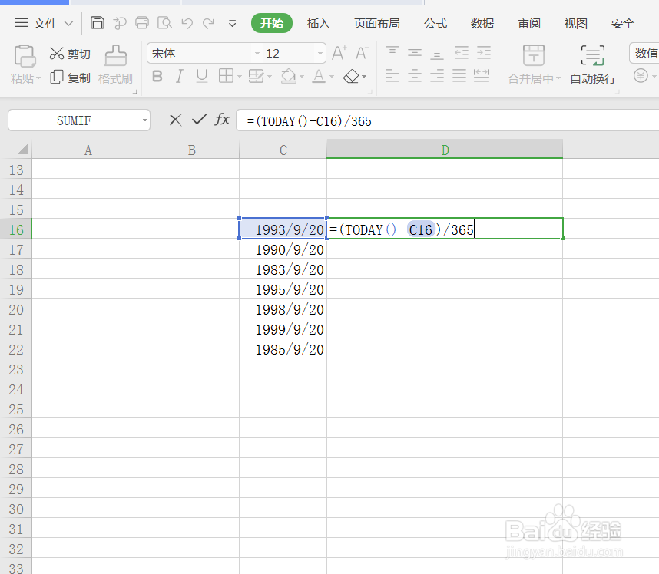Click the Save icon in quick toolbar
The image size is (659, 574).
pos(98,23)
